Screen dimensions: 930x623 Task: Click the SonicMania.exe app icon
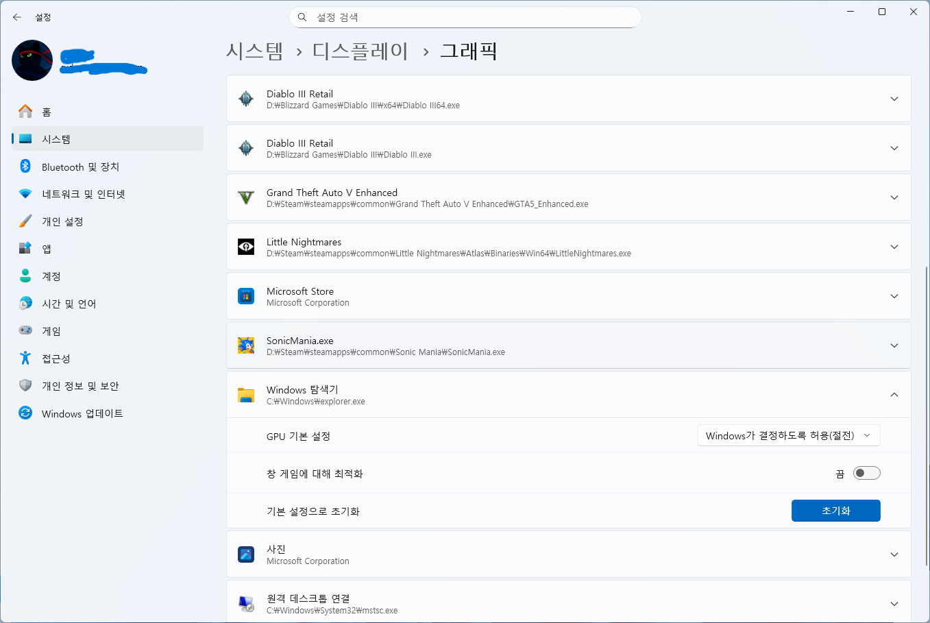click(246, 345)
